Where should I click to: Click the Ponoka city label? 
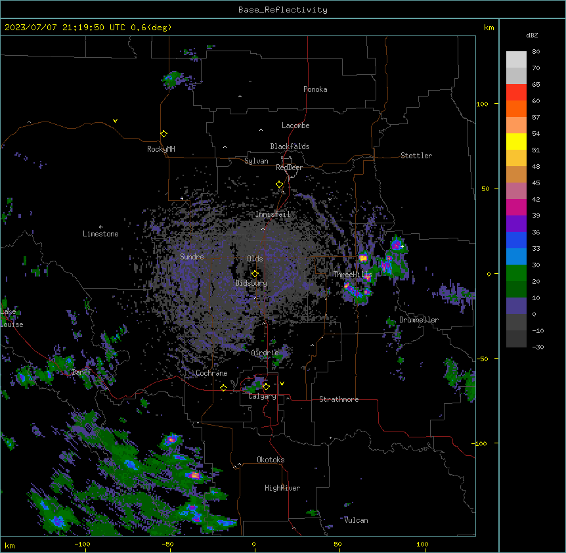pyautogui.click(x=315, y=89)
